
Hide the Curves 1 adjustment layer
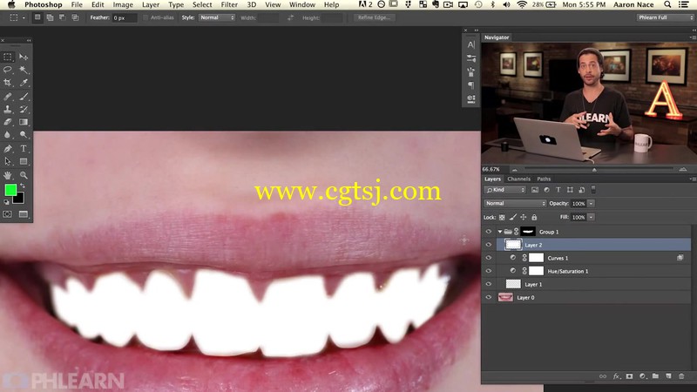(x=489, y=258)
